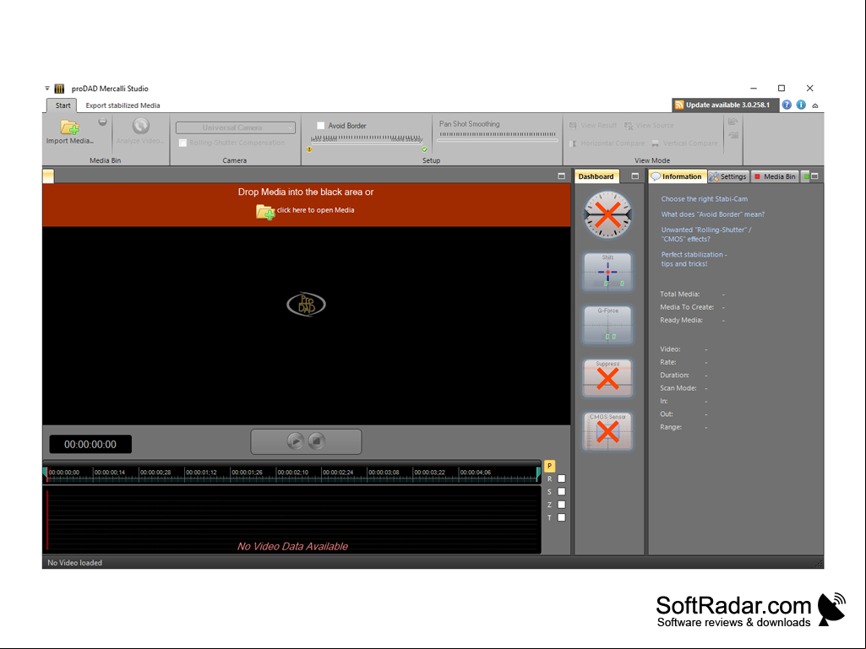Click the small yellow tab above the preview
The height and width of the screenshot is (649, 866).
(x=48, y=176)
